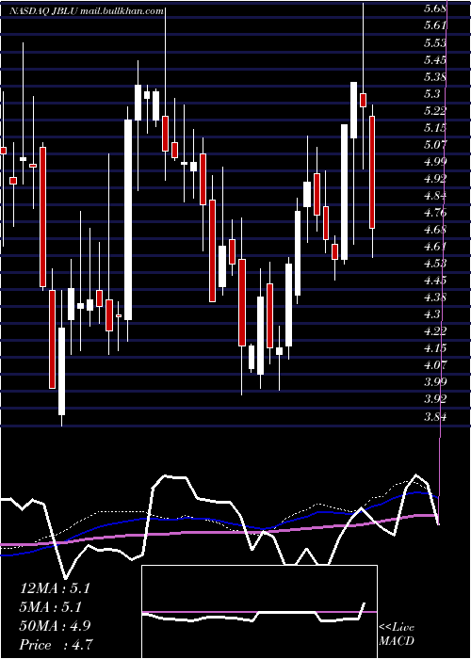Select the 4.84 price level label

click(435, 196)
